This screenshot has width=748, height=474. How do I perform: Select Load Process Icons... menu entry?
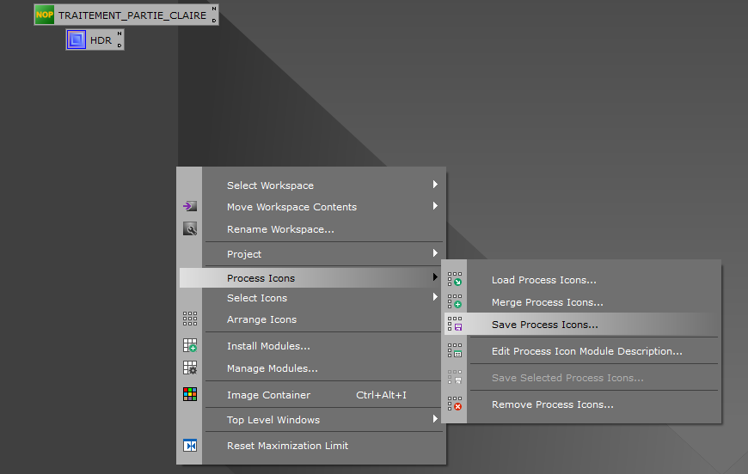click(x=543, y=279)
